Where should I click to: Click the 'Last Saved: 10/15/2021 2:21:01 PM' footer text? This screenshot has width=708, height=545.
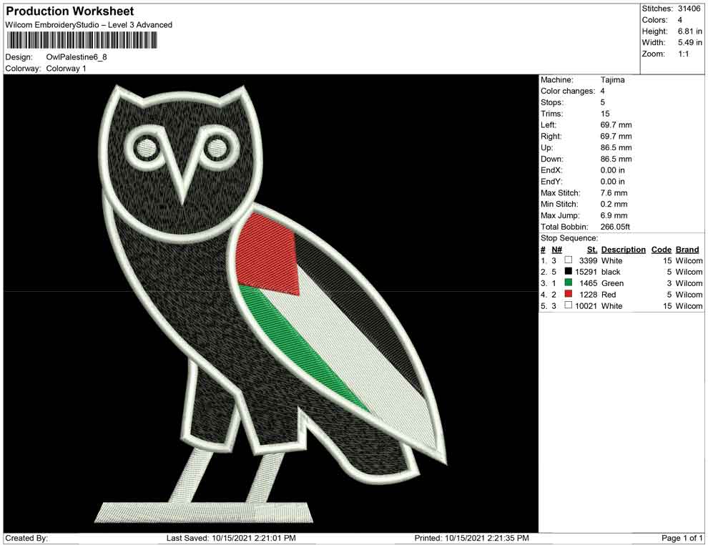point(231,538)
